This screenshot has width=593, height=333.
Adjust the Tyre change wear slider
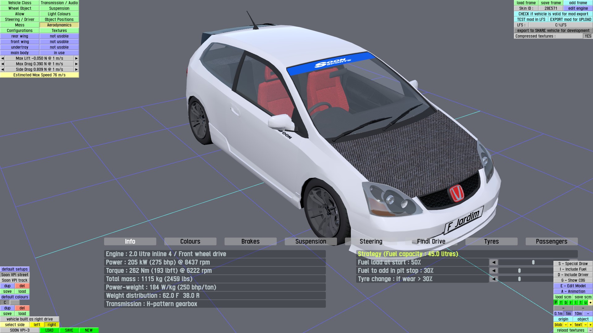(x=519, y=279)
